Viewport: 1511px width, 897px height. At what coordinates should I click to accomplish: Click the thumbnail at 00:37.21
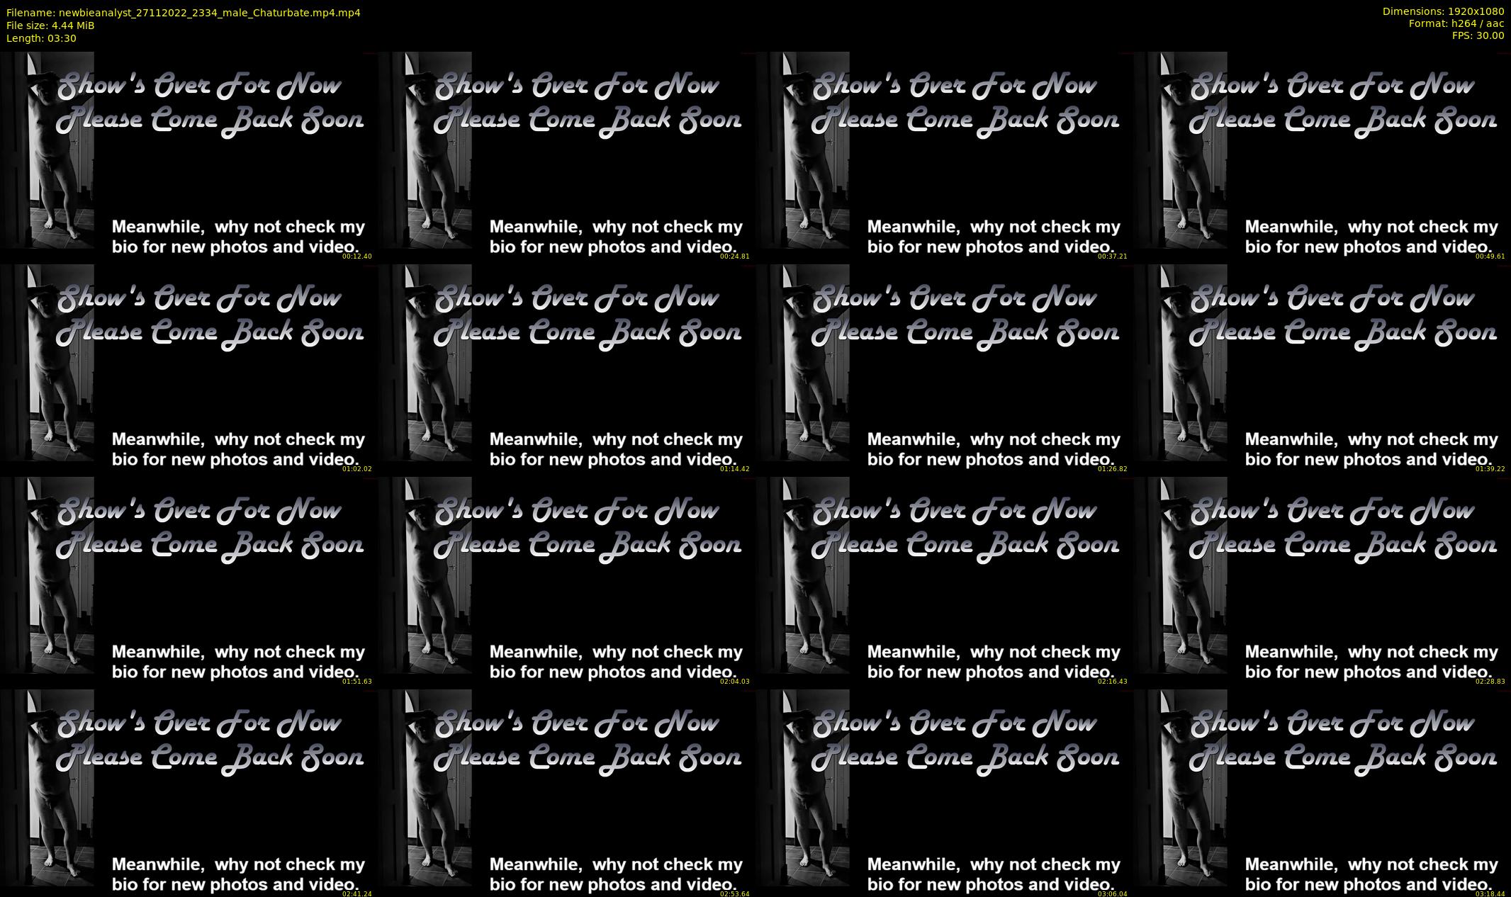(943, 156)
